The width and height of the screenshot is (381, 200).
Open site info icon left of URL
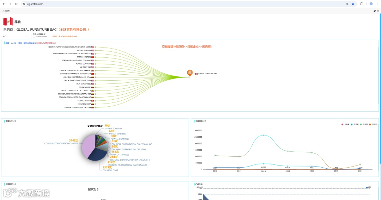pyautogui.click(x=24, y=4)
